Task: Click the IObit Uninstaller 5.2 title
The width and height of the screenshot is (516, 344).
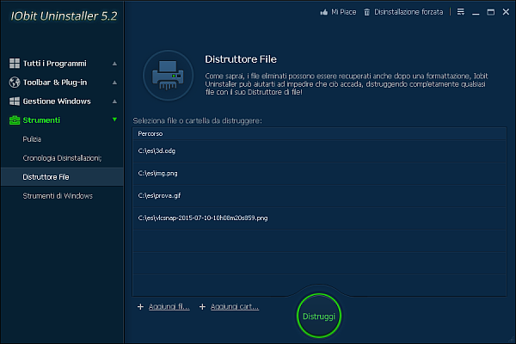Action: [64, 15]
